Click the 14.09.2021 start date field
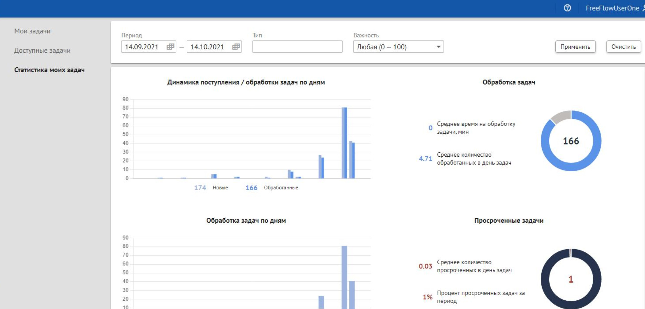The image size is (645, 309). [142, 47]
